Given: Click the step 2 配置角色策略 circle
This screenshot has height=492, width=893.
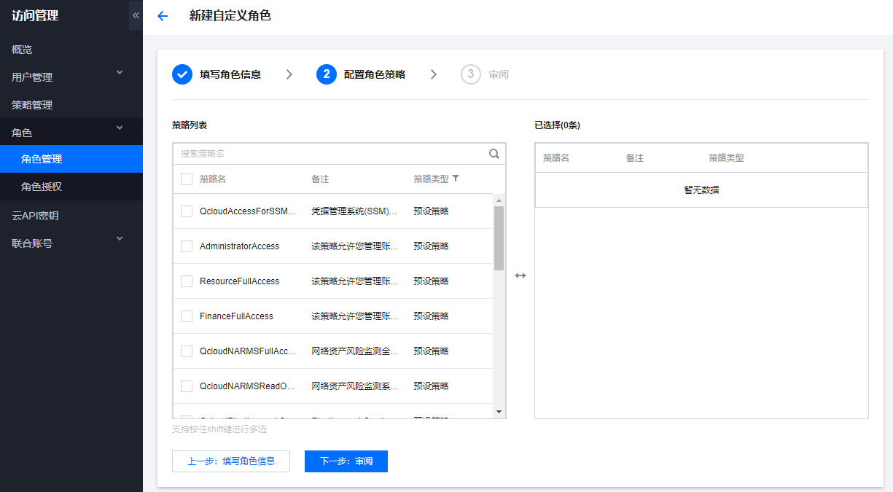Looking at the screenshot, I should (327, 74).
